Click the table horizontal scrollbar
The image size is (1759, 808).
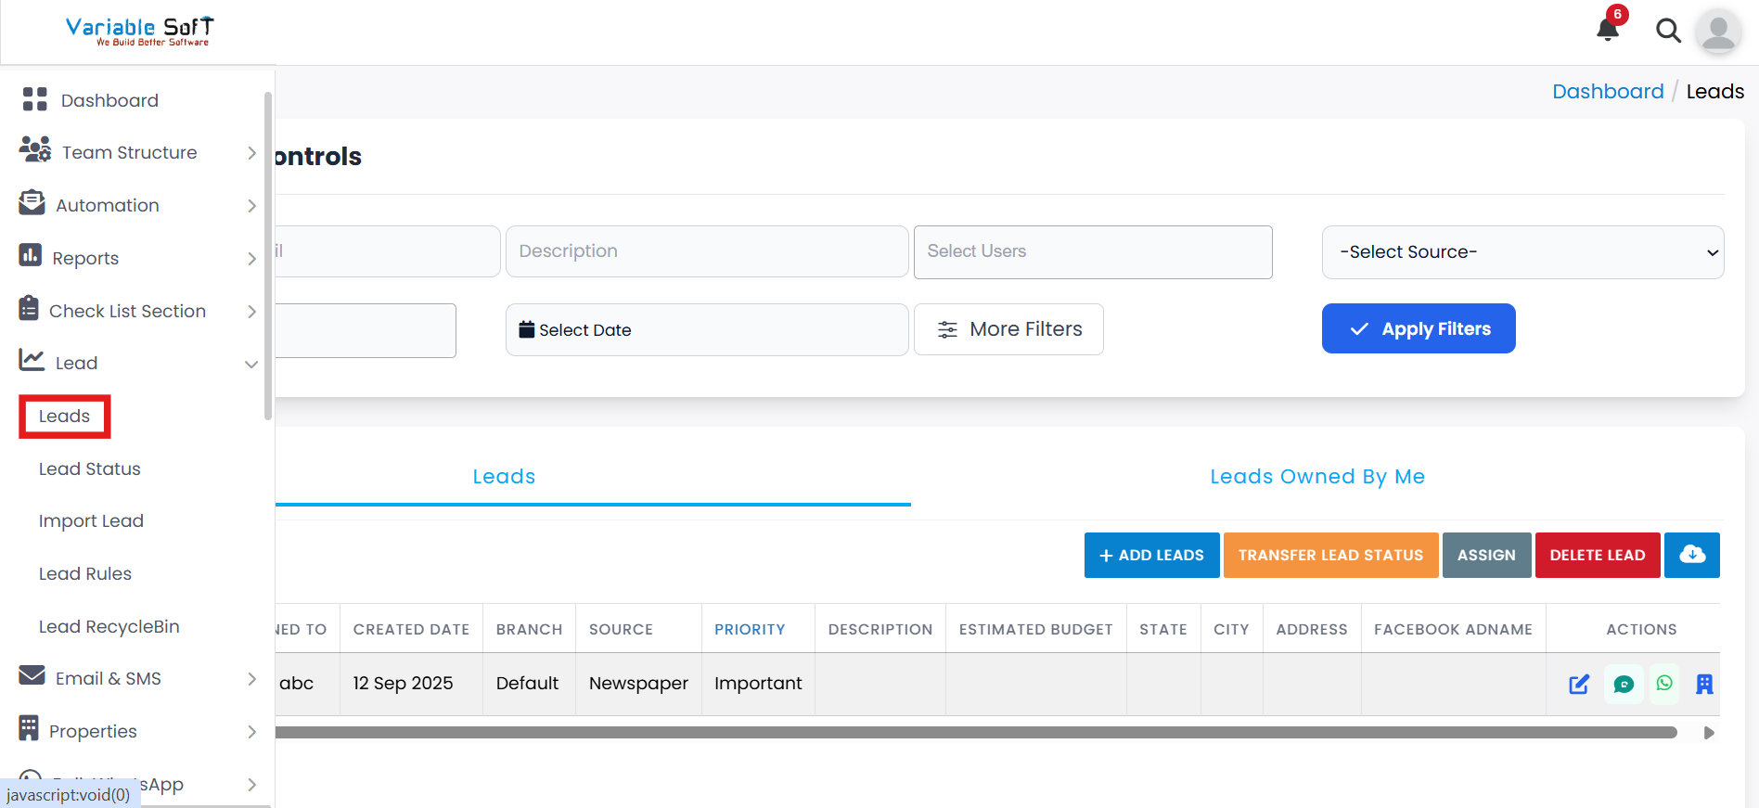pos(976,733)
